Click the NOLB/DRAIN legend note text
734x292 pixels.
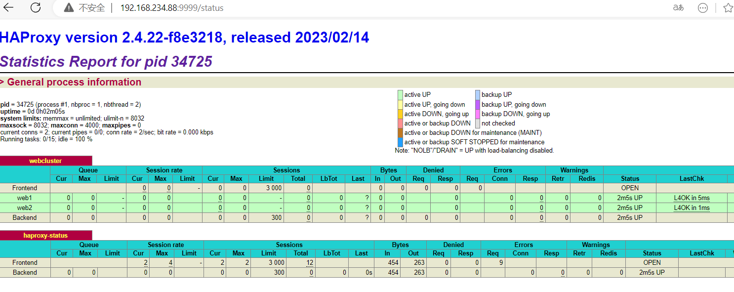474,150
